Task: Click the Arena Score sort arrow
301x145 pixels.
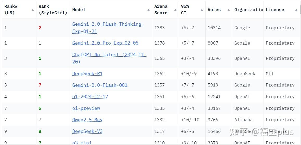Action: (x=175, y=10)
